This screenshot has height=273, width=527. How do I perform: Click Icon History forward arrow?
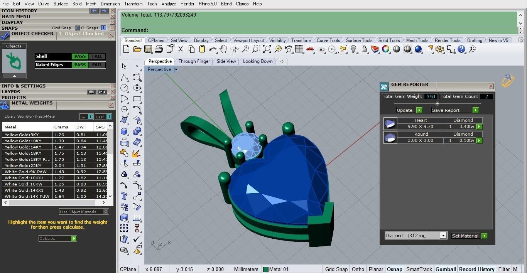[x=104, y=11]
